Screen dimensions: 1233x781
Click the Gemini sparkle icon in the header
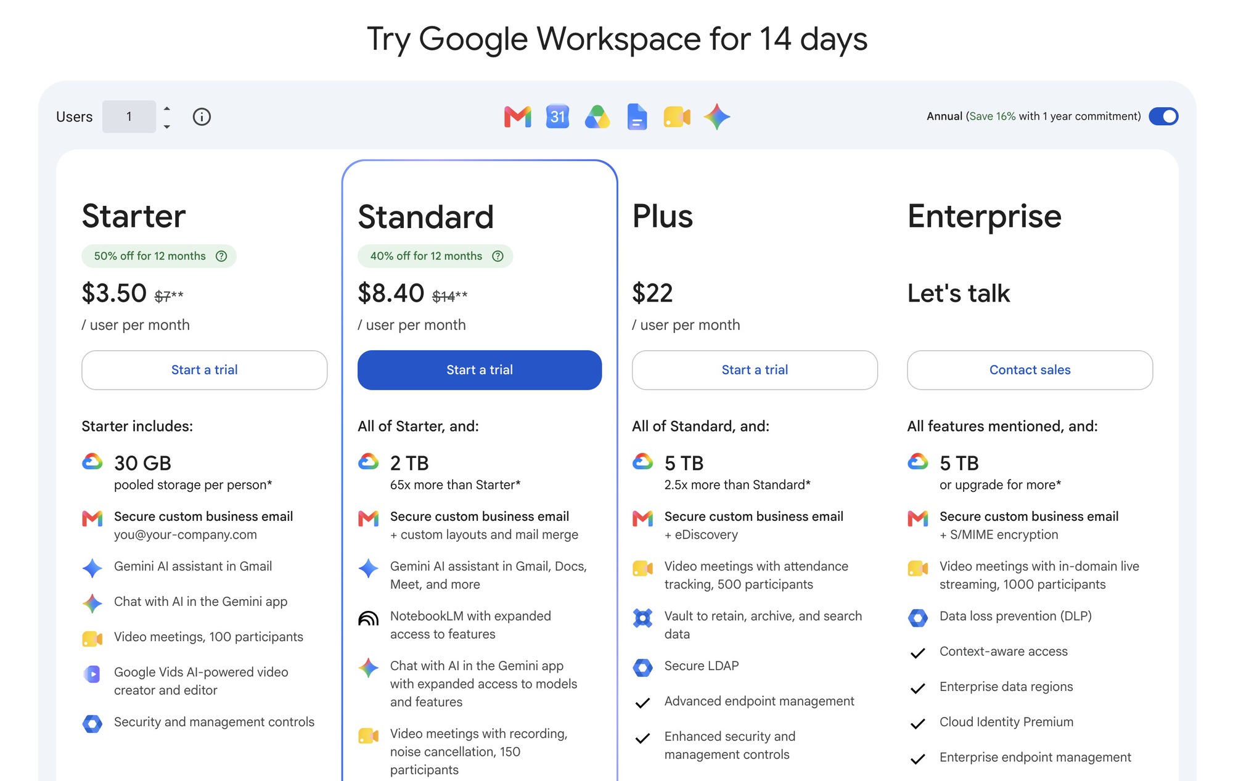pos(717,117)
